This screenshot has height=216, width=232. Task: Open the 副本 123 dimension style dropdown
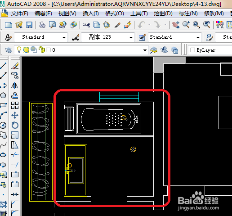pos(131,37)
